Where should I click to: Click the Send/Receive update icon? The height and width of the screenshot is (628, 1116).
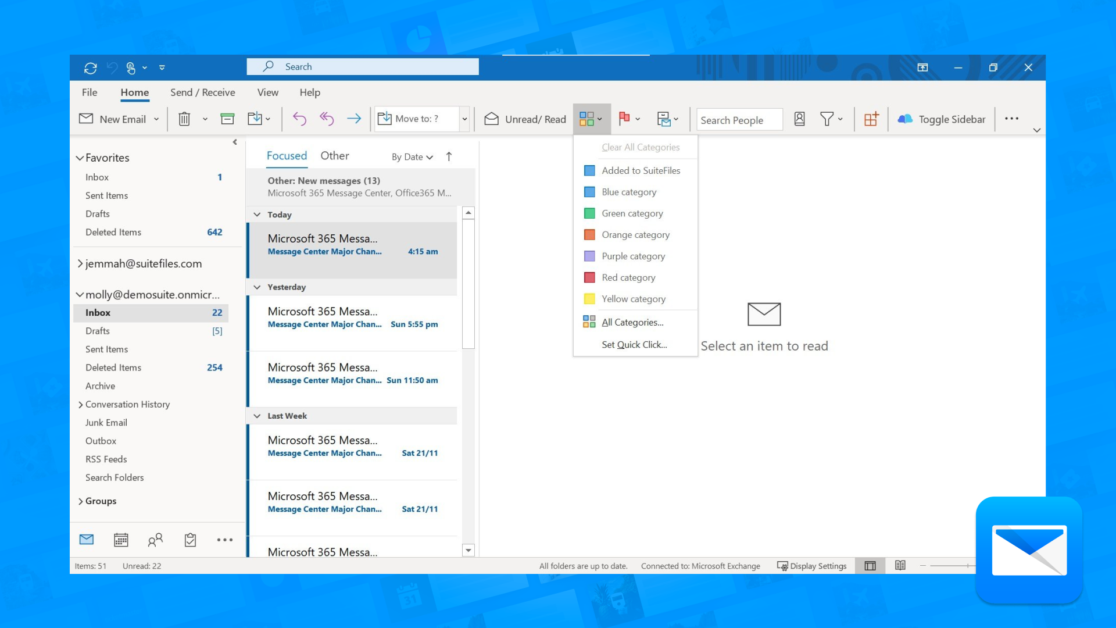(x=90, y=67)
